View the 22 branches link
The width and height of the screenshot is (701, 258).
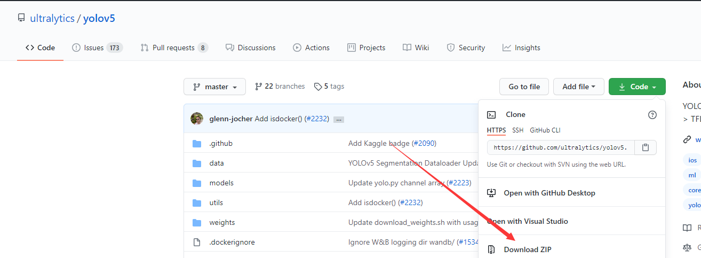click(280, 87)
